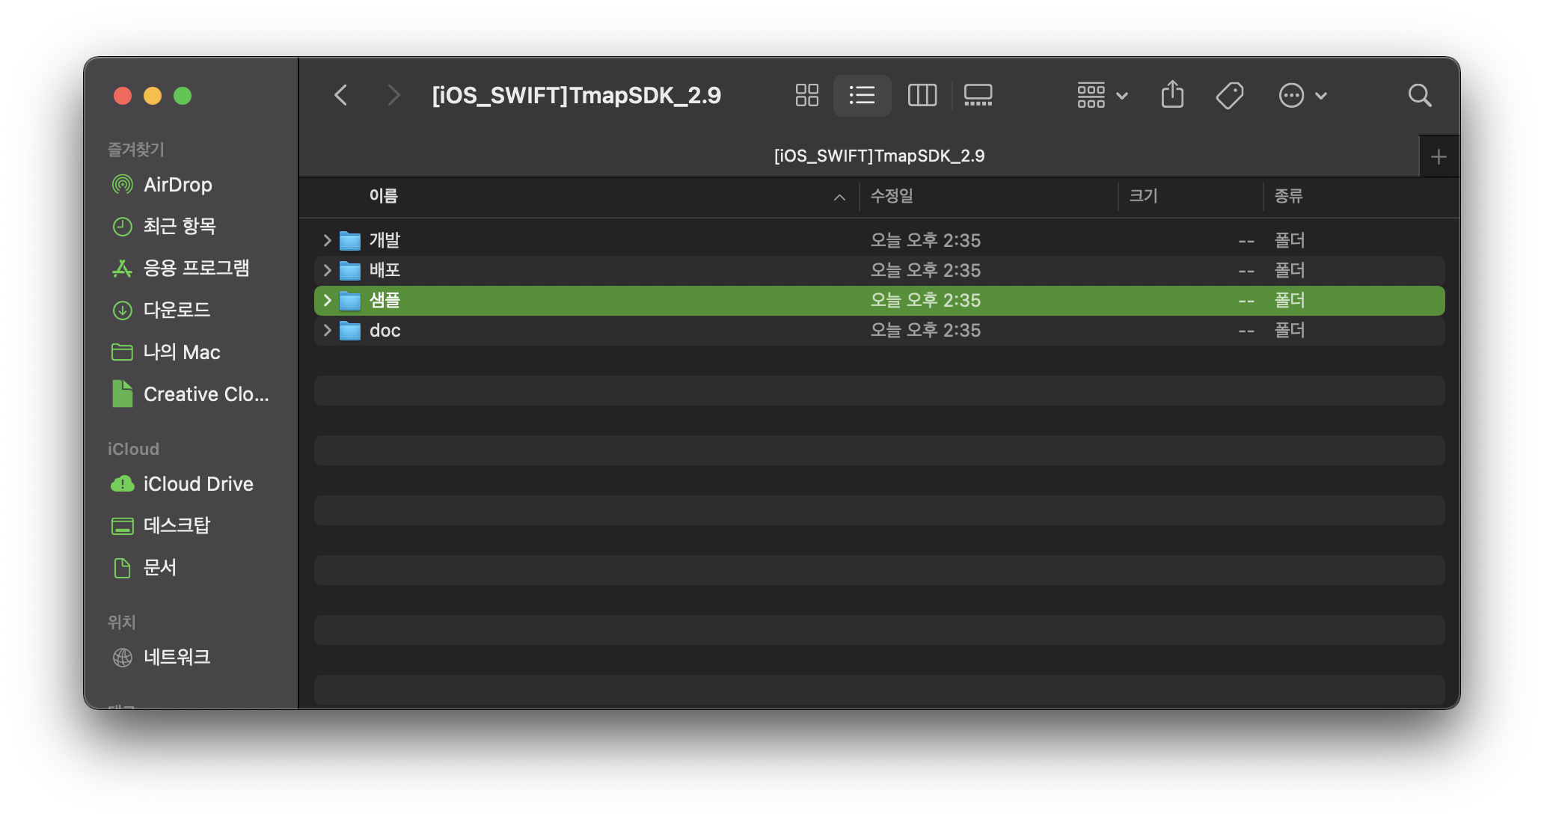Viewport: 1544px width, 820px height.
Task: Click the 즐겨찾기 sidebar section header
Action: pos(135,150)
